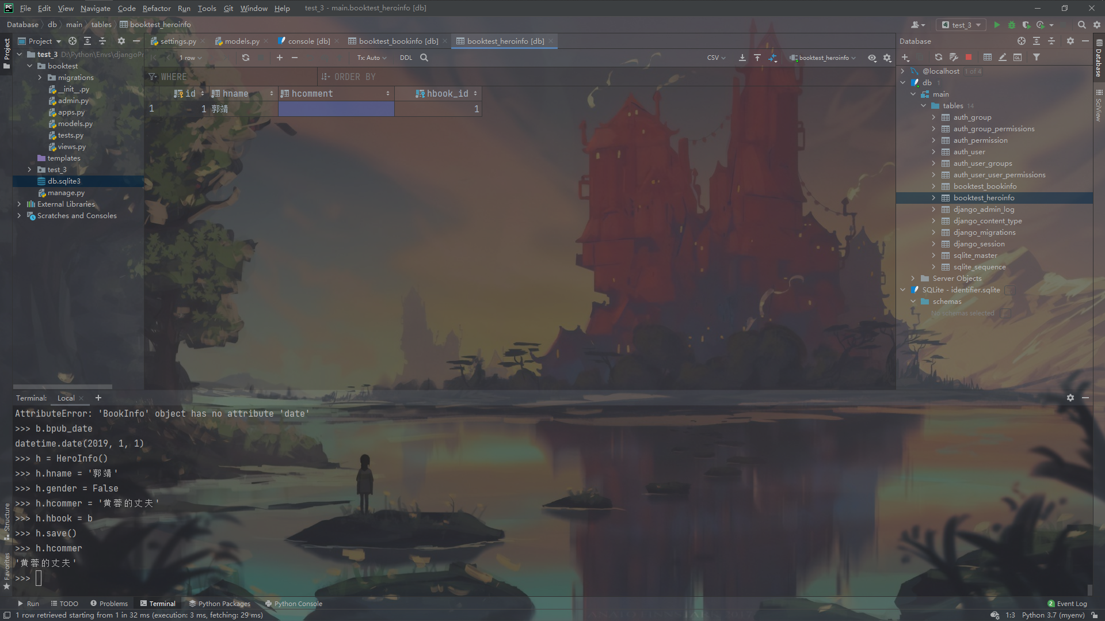Image resolution: width=1105 pixels, height=621 pixels.
Task: Open the Problems tool window
Action: (x=109, y=604)
